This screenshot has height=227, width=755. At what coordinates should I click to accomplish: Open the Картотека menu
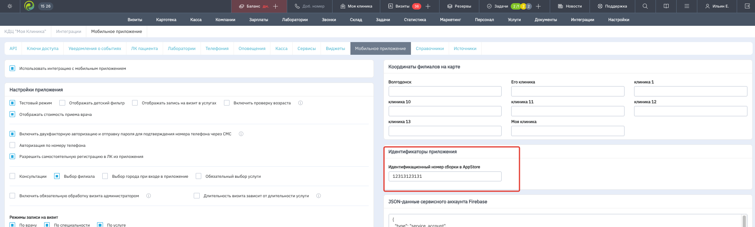pos(166,19)
